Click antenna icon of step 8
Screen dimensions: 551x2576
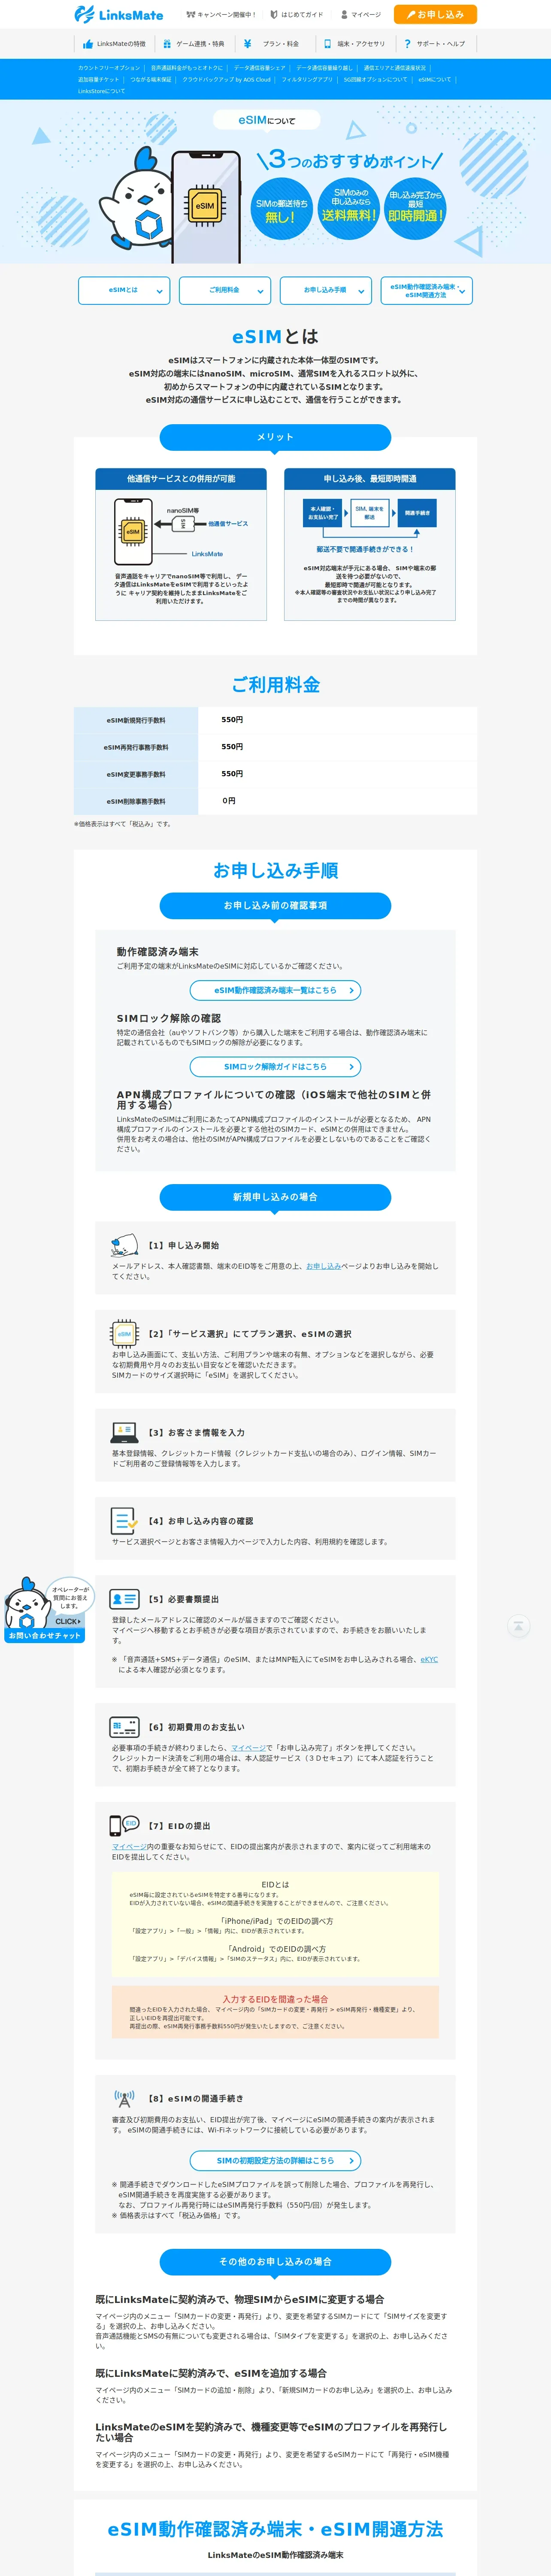pos(124,2098)
